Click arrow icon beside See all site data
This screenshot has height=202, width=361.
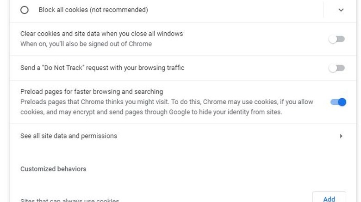[x=341, y=136]
